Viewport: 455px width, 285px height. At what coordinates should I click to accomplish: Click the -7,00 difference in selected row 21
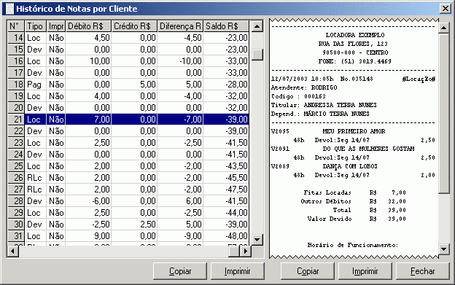tap(180, 120)
